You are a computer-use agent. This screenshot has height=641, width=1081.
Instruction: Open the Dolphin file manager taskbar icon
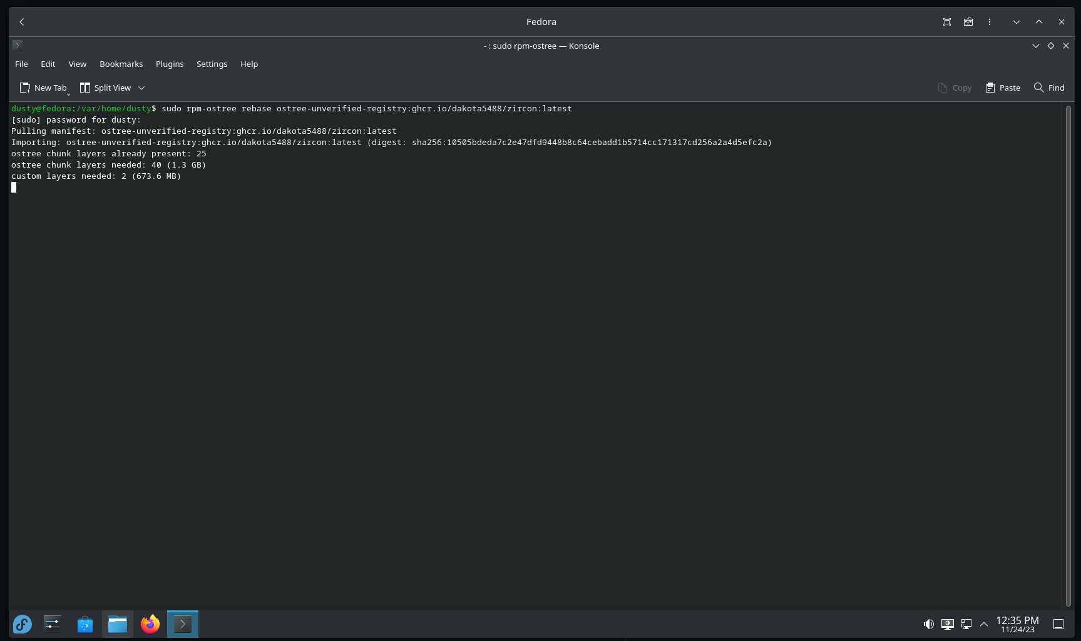click(x=118, y=624)
